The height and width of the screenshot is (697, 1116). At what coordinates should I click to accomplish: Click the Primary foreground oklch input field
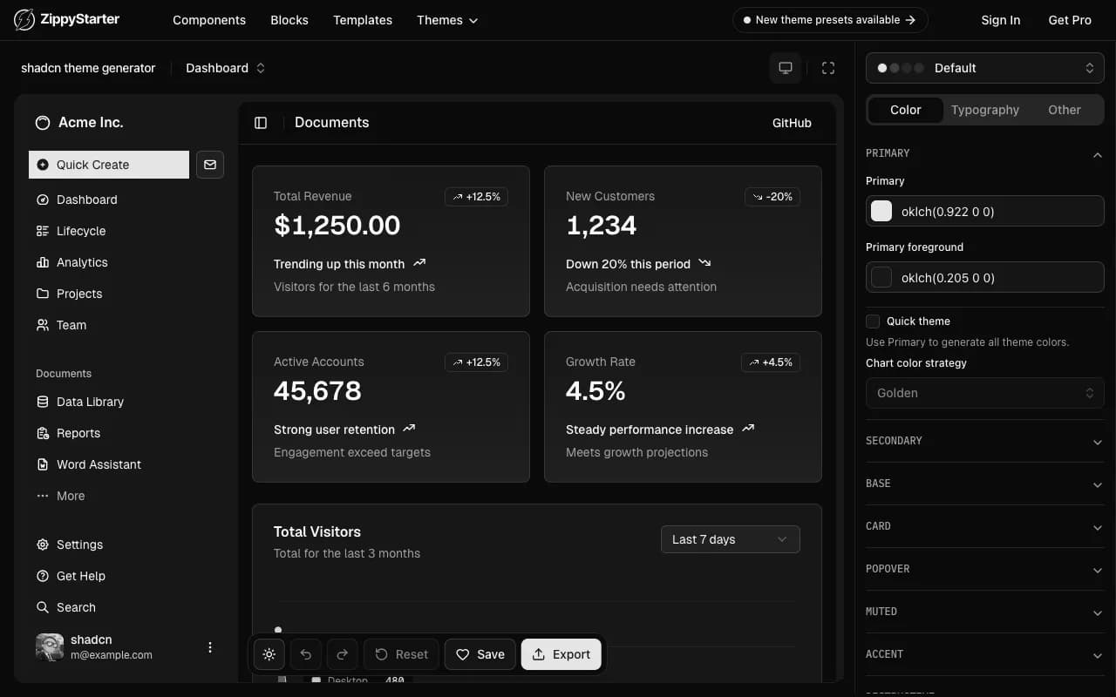tap(984, 277)
